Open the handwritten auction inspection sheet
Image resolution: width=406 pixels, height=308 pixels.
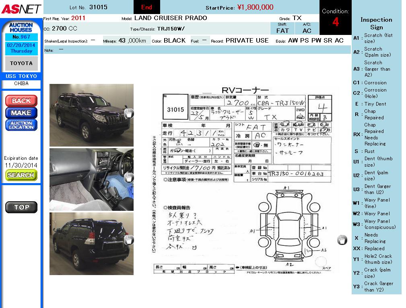pyautogui.click(x=241, y=181)
